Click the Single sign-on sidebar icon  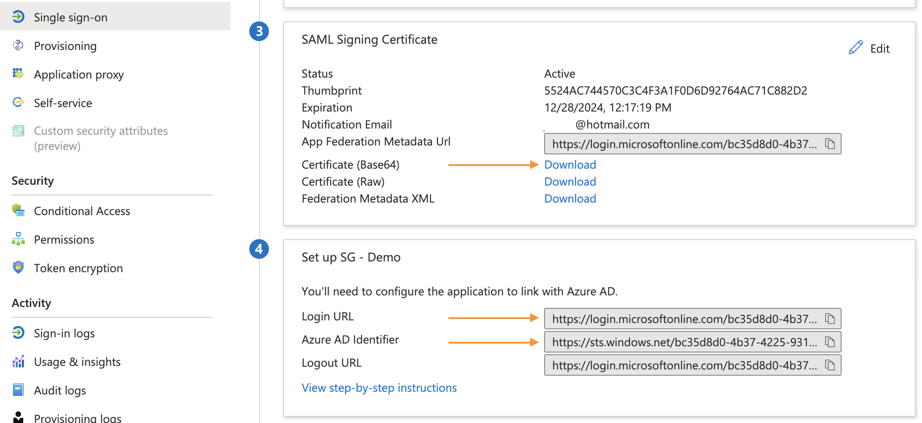18,17
